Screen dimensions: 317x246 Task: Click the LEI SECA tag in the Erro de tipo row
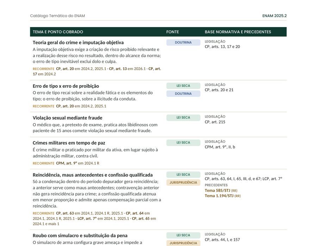184,86
